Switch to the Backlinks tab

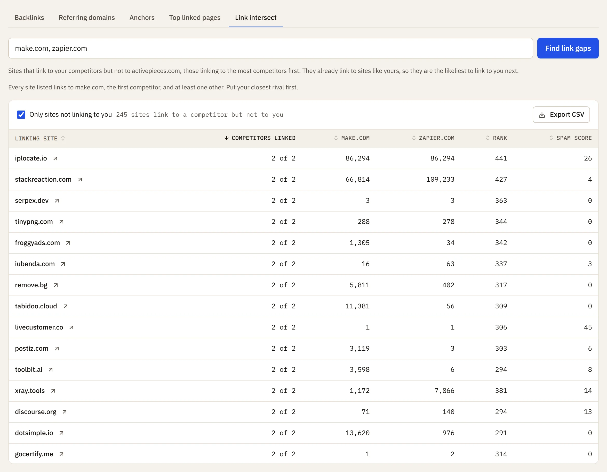(x=29, y=18)
